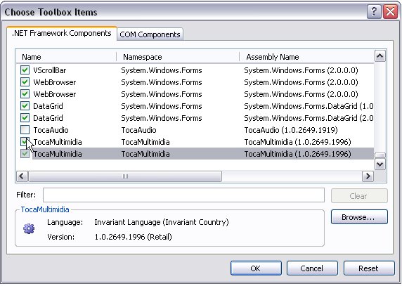The width and height of the screenshot is (402, 286).
Task: Click the horizontal scrollbar's left arrow
Action: coord(22,176)
